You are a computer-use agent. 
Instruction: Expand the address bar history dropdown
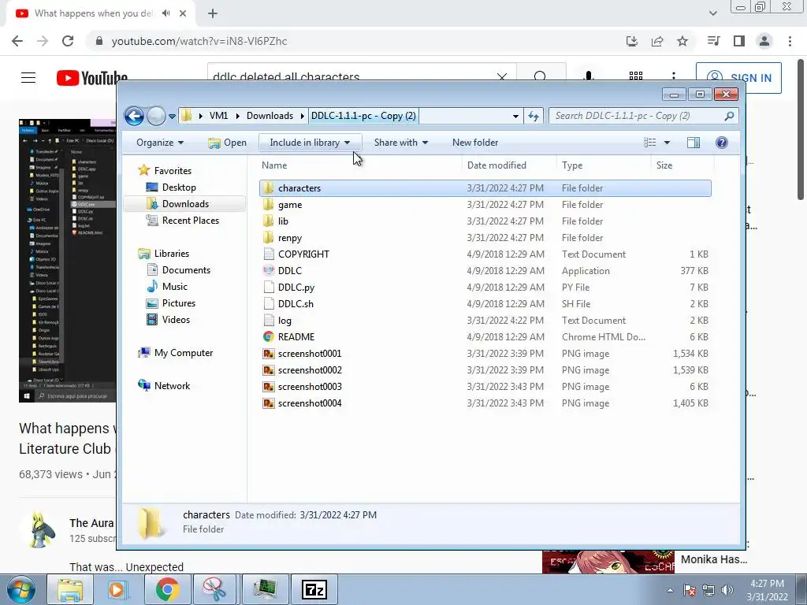pos(515,117)
